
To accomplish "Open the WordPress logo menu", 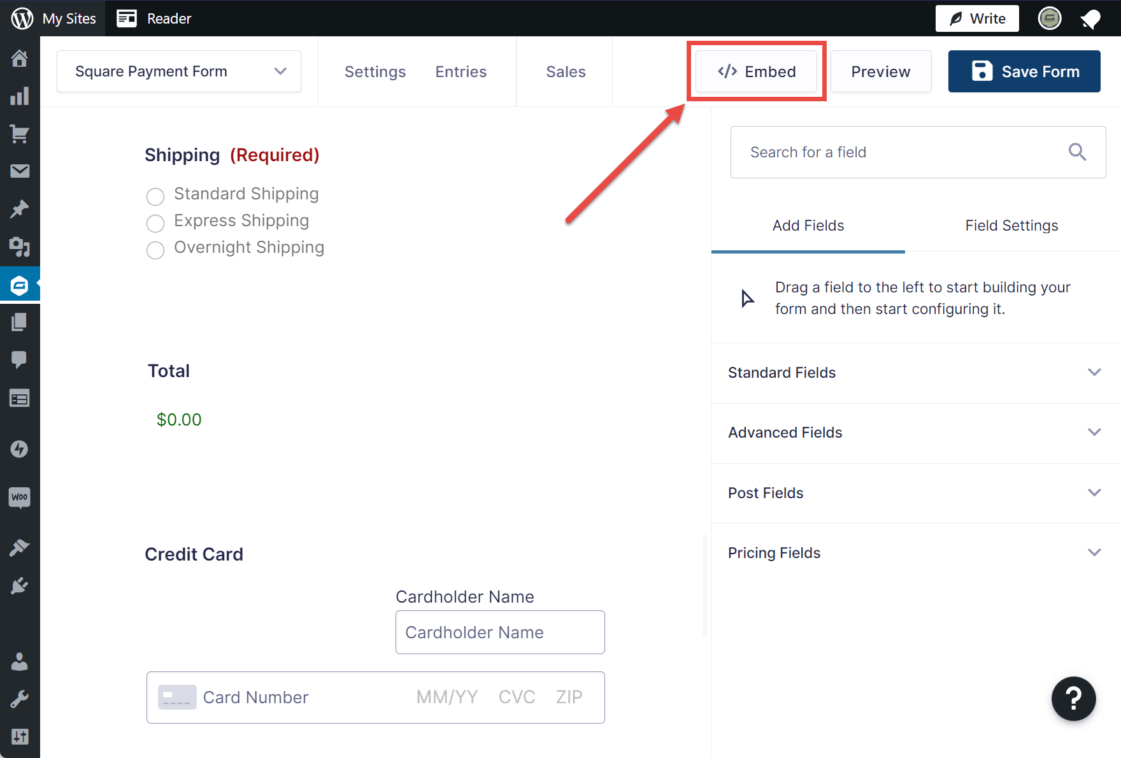I will tap(22, 18).
